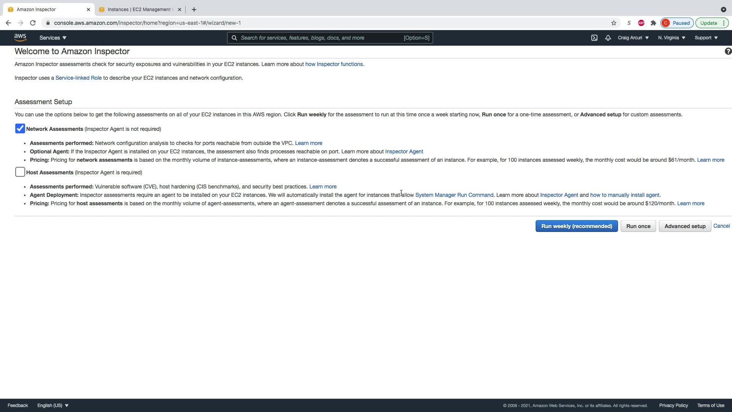The height and width of the screenshot is (412, 732).
Task: Click the AdBlock Plus extension icon
Action: (641, 23)
